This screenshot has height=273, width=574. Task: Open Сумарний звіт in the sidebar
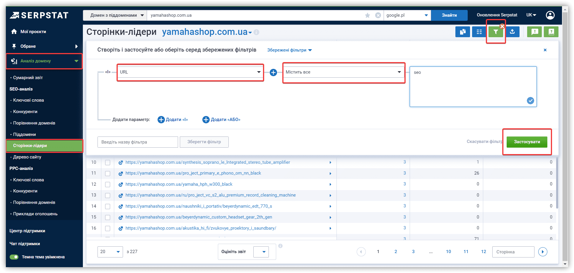click(x=28, y=78)
